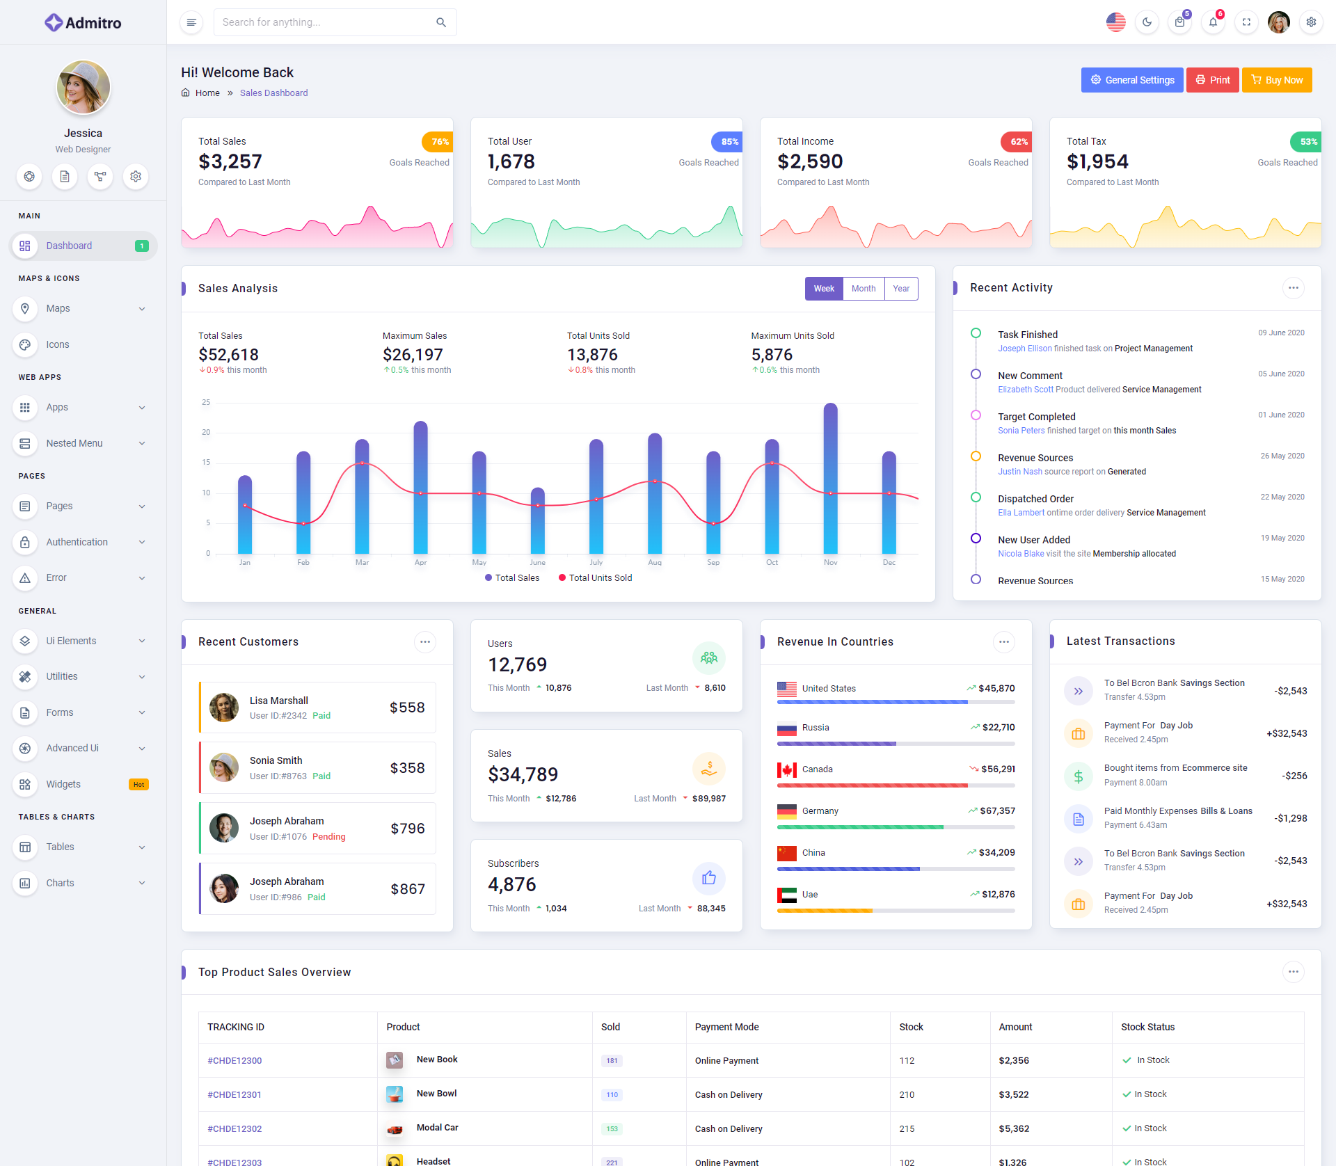Screen dimensions: 1336x1166
Task: Open the language flag selector
Action: pyautogui.click(x=1115, y=22)
